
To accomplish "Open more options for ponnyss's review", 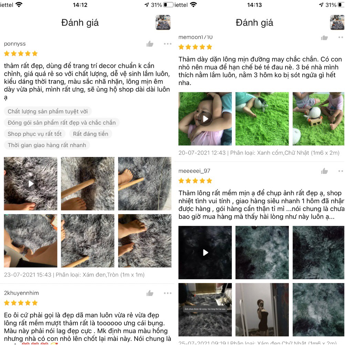I will [167, 44].
